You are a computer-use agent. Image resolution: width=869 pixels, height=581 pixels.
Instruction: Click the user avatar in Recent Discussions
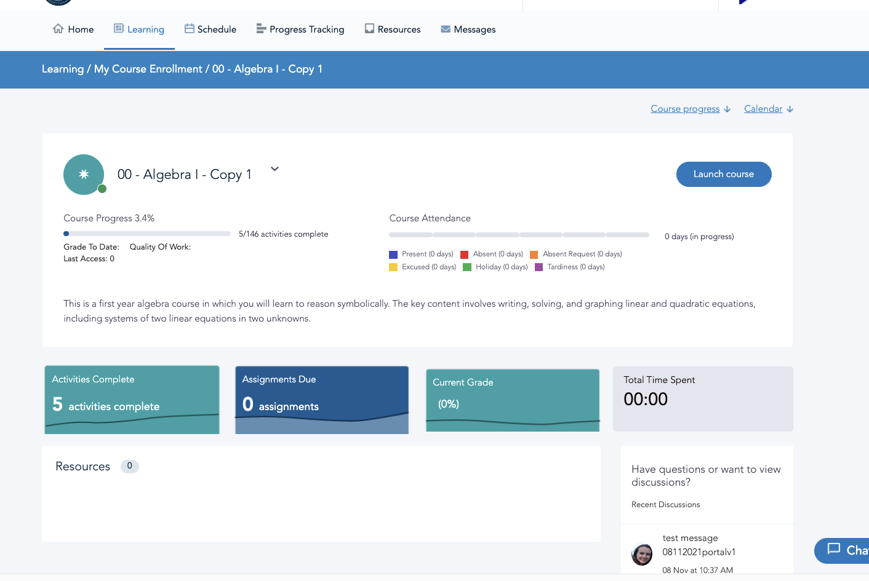click(x=642, y=554)
